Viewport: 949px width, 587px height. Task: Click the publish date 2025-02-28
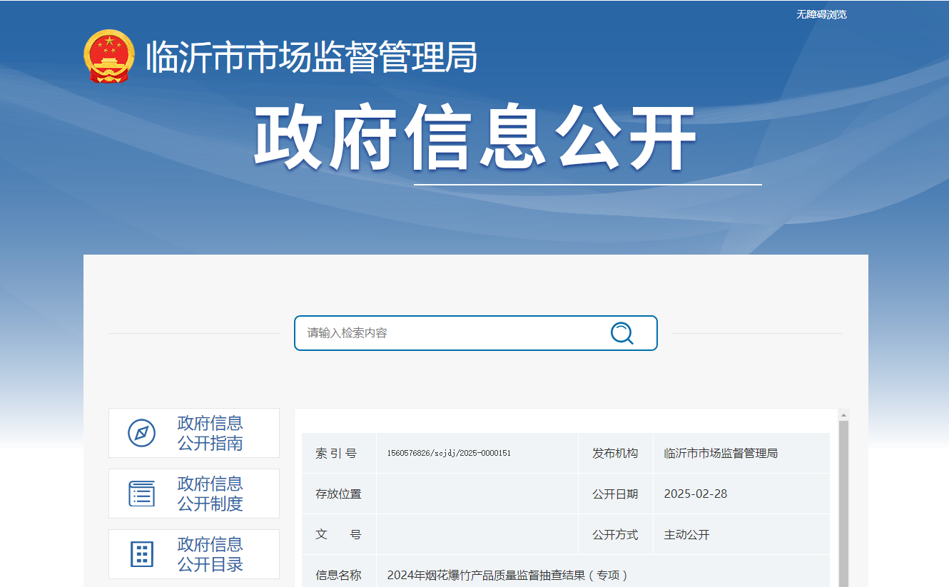pyautogui.click(x=695, y=494)
